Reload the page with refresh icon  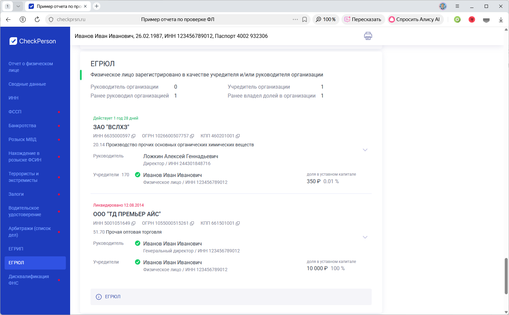coord(37,19)
